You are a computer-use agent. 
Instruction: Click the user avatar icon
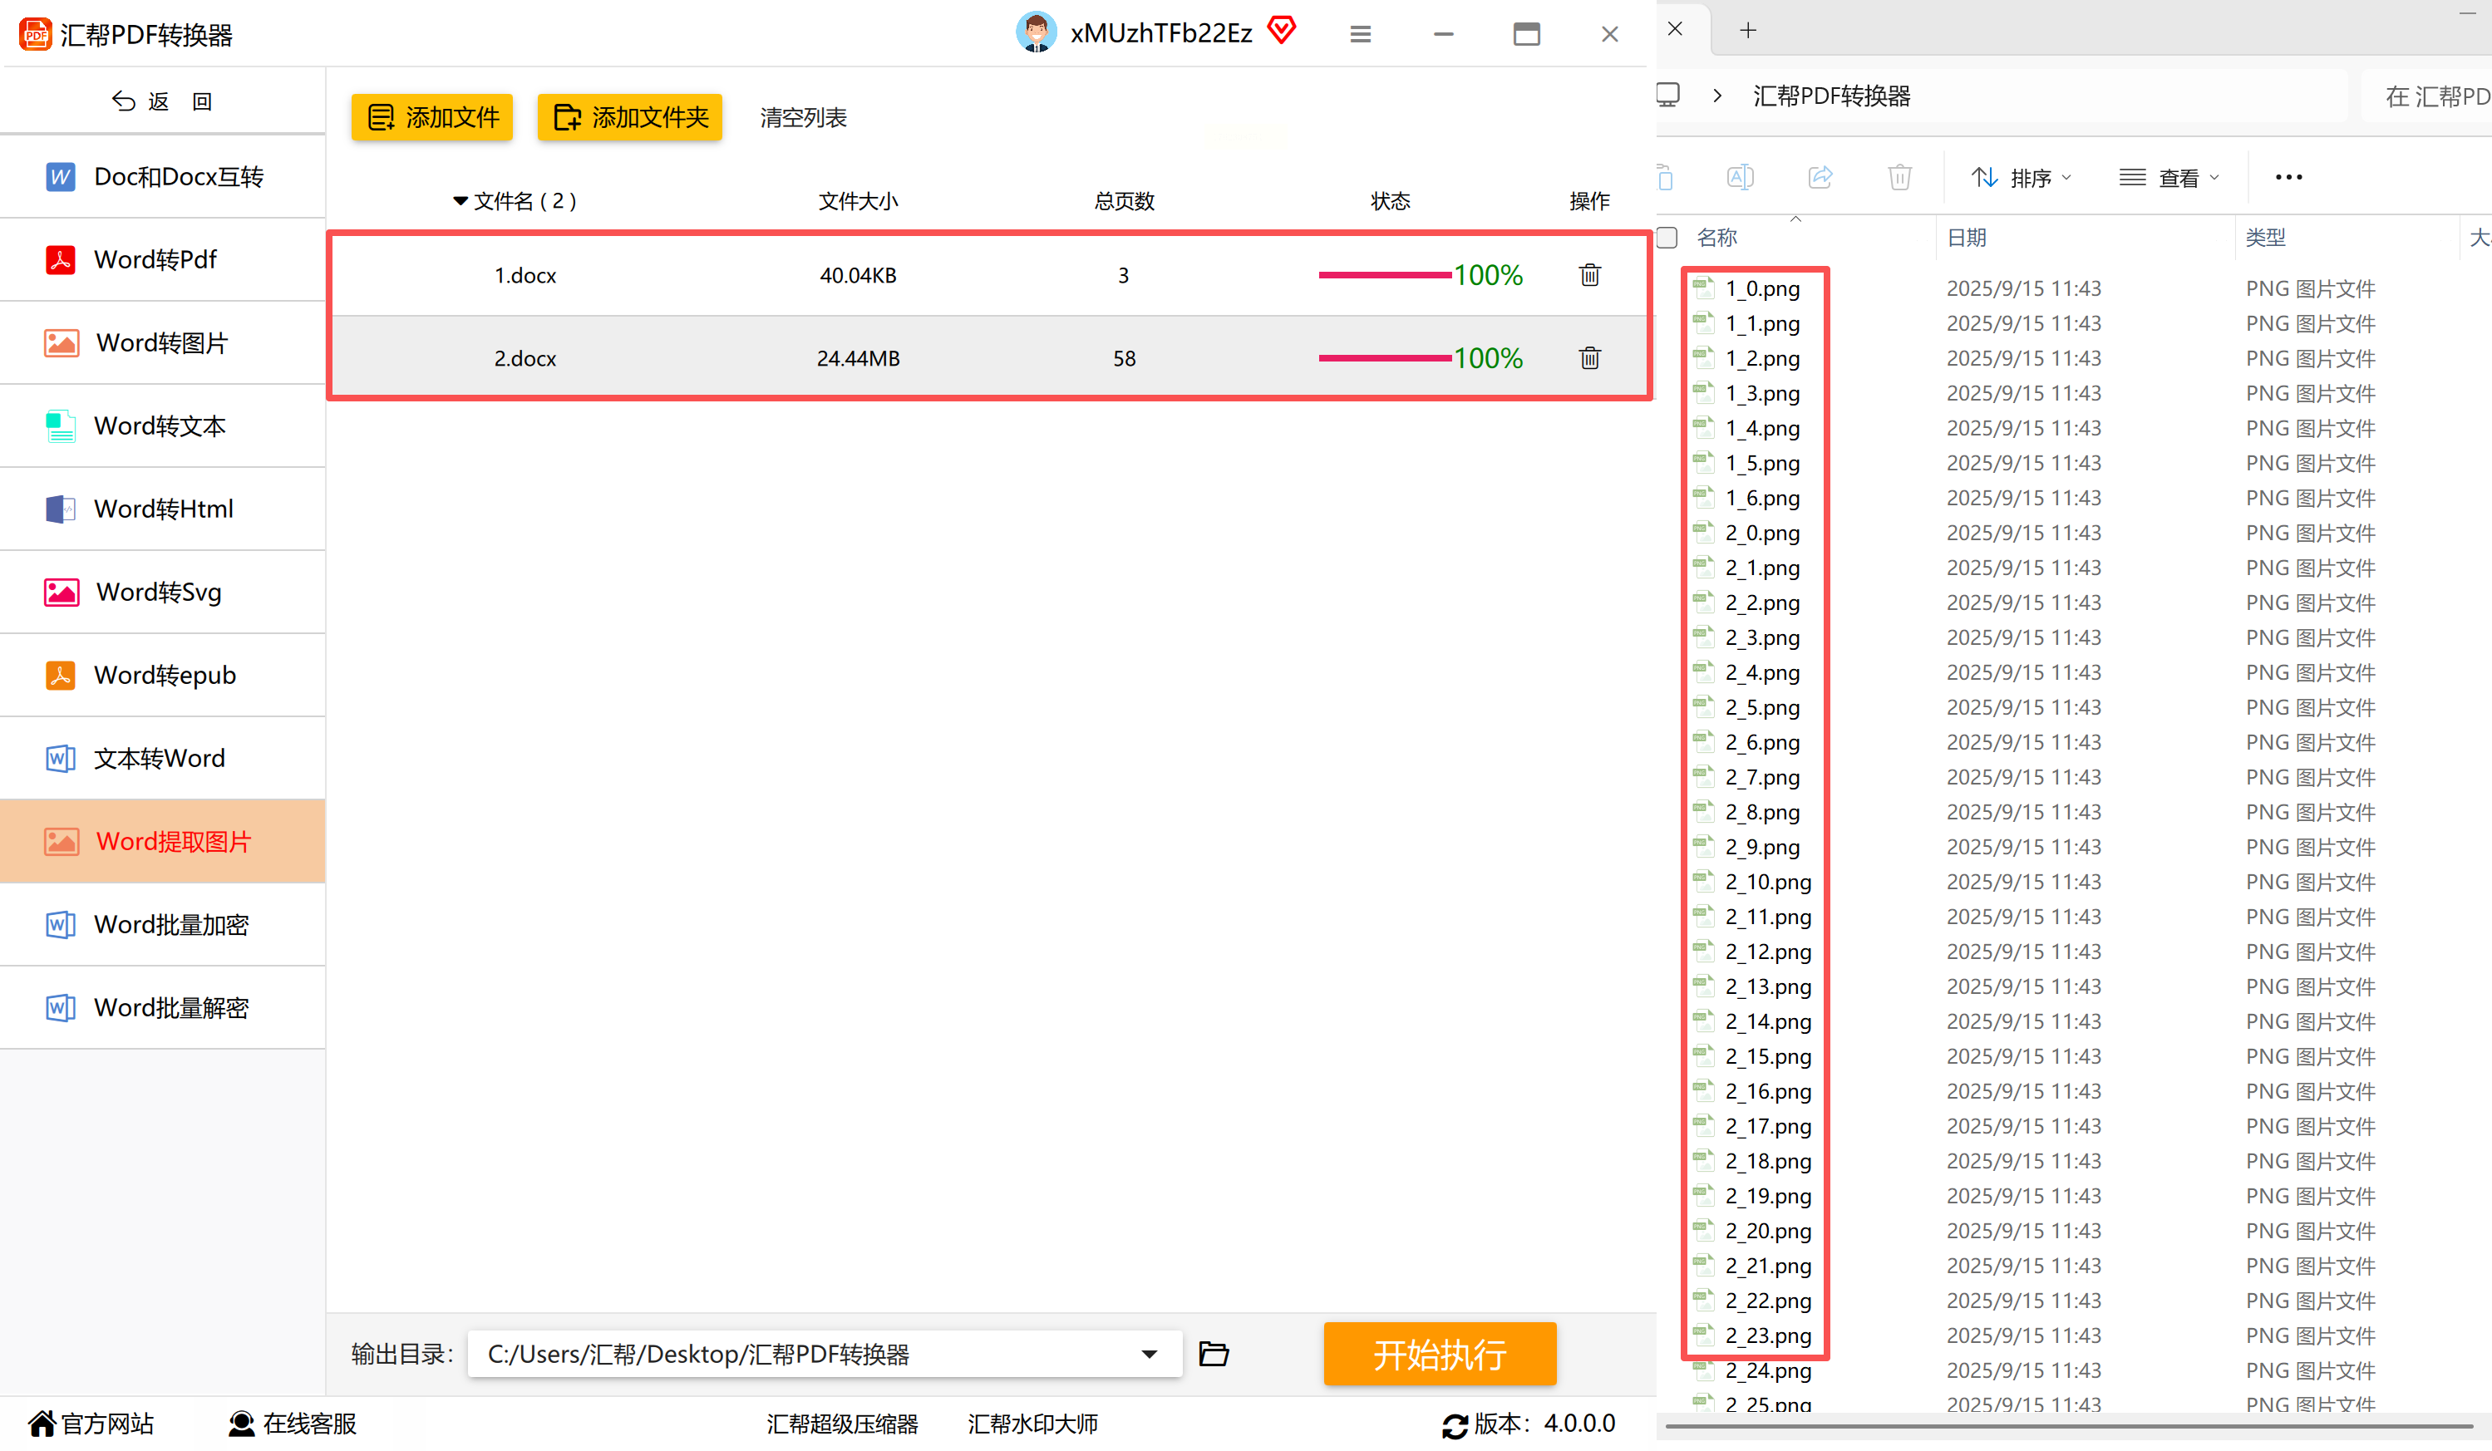point(1036,32)
